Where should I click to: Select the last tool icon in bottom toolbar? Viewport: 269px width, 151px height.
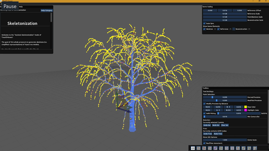[255, 148]
